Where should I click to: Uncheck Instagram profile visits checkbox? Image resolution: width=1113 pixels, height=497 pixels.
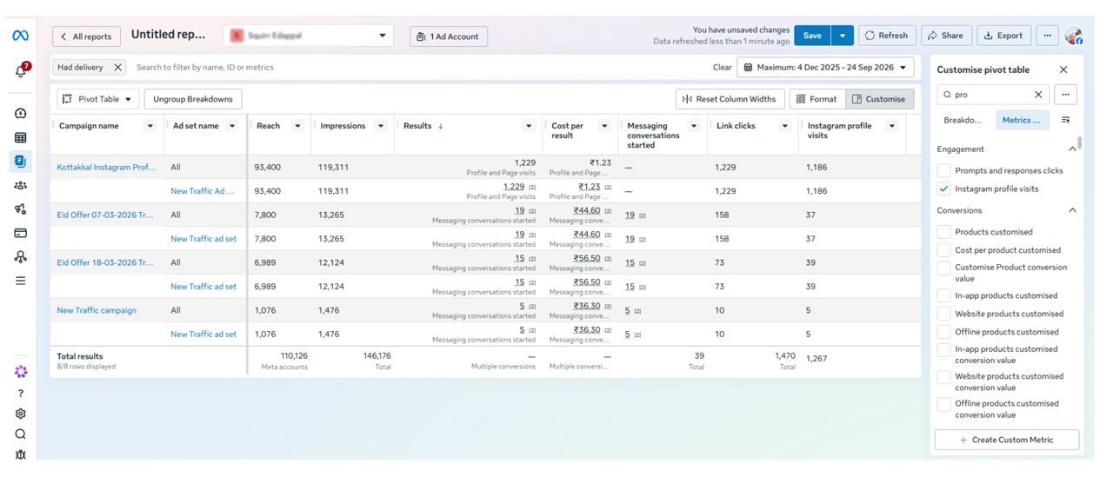pos(943,189)
